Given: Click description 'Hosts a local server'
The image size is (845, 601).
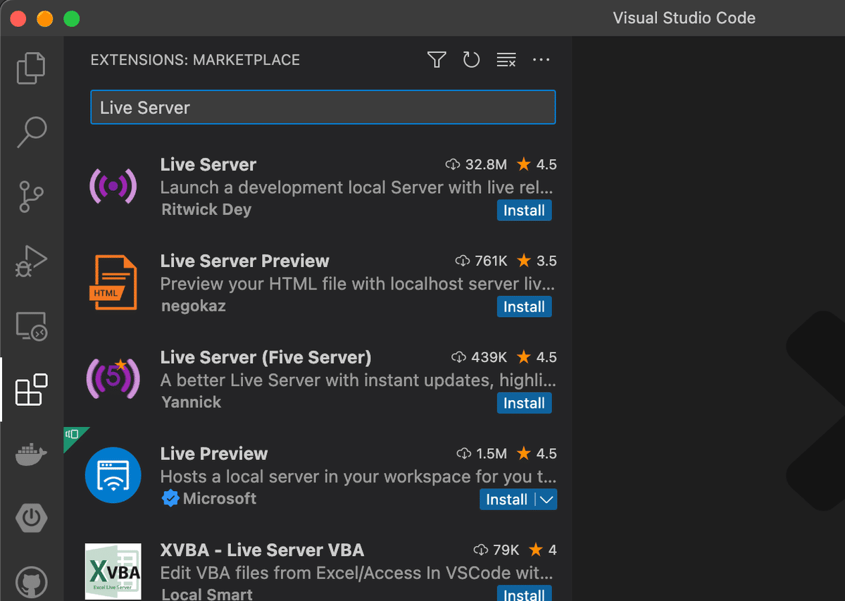Looking at the screenshot, I should click(x=358, y=476).
